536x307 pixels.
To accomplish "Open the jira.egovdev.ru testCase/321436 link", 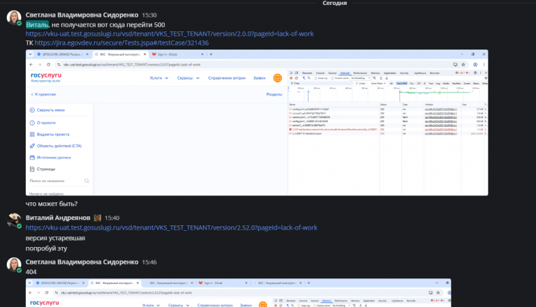I will (121, 43).
